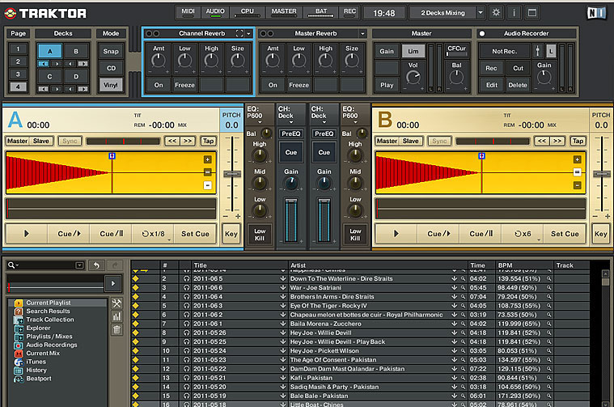
Task: Click the trash bin icon in browser
Action: (116, 329)
